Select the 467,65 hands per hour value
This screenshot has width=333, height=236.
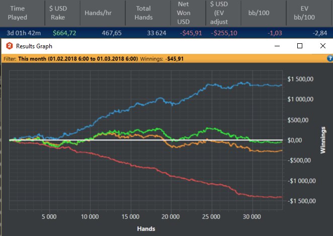(x=112, y=33)
